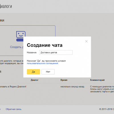Click the Диалоги header logo text
114x114 pixels.
(6, 6)
